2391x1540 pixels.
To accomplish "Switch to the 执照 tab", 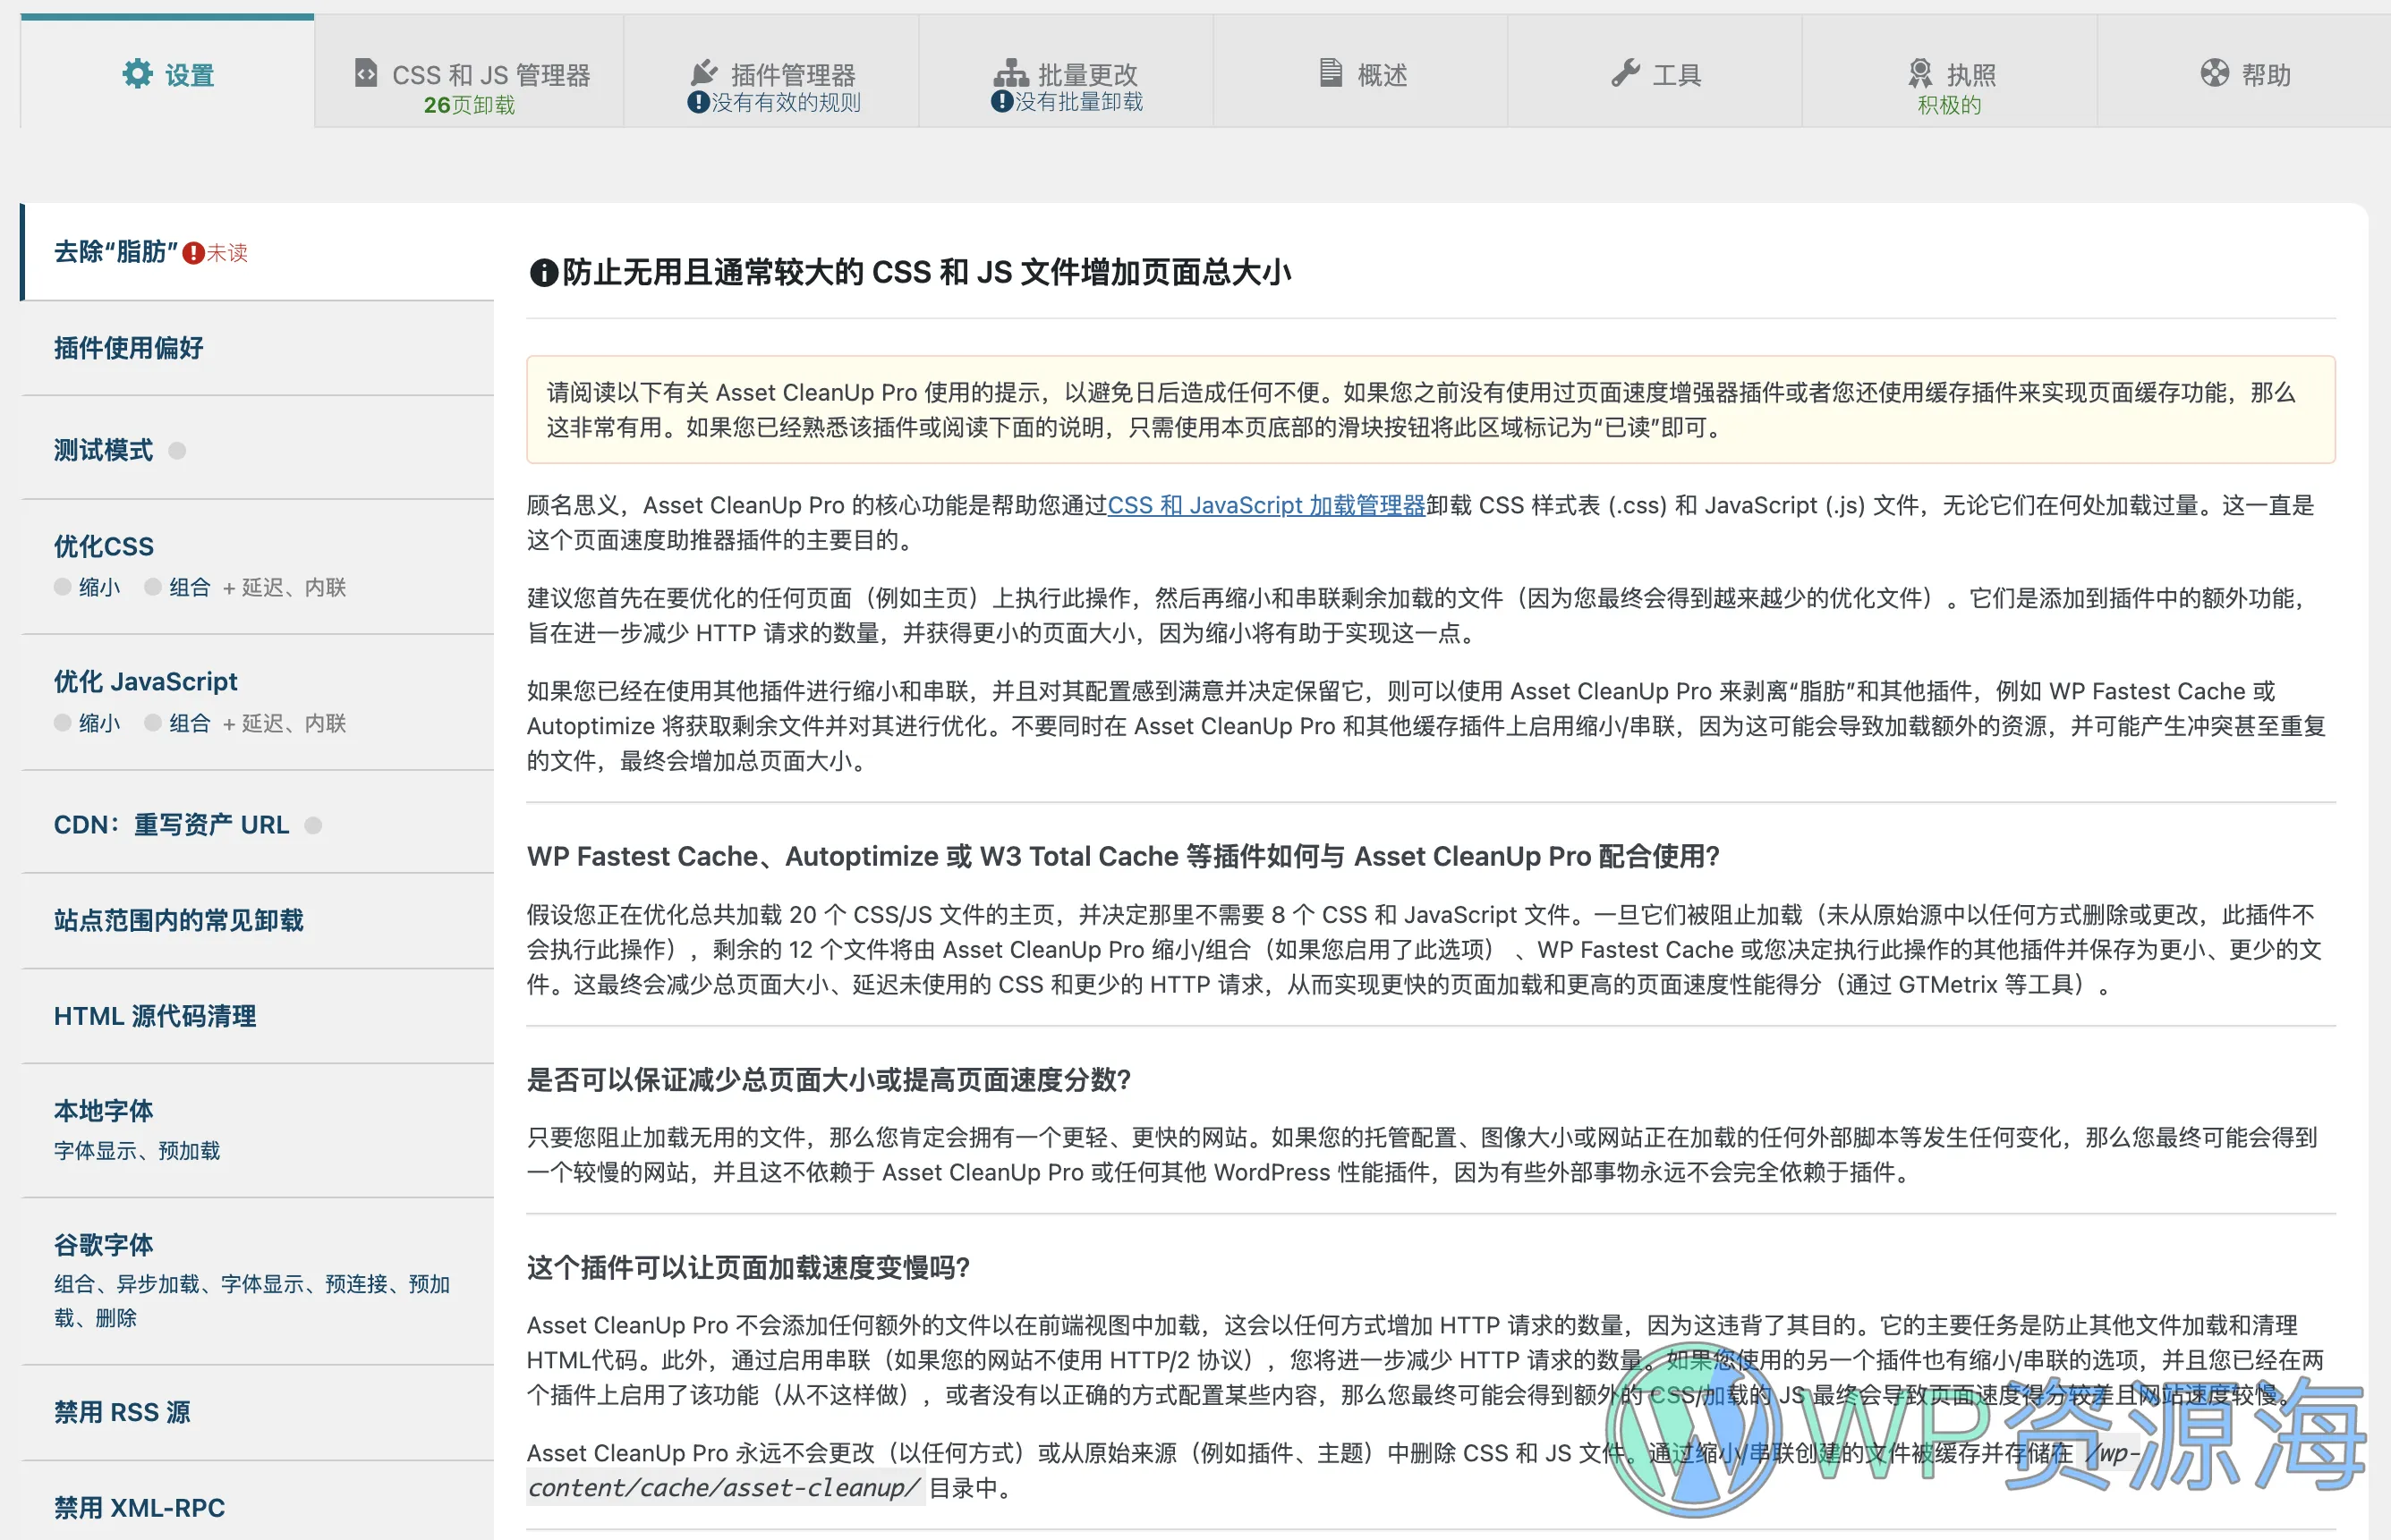I will coord(1950,72).
